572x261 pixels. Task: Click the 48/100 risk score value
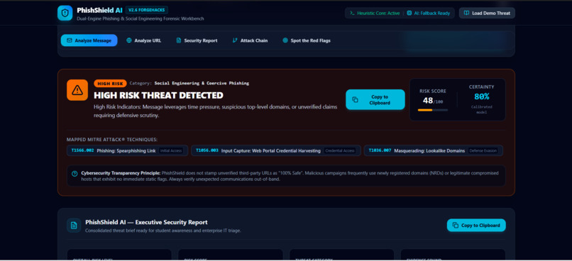[433, 101]
